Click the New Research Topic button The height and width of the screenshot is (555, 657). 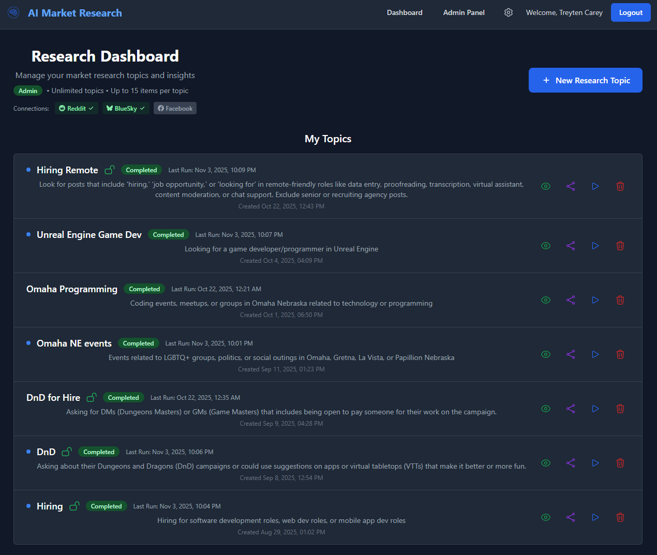(x=585, y=80)
